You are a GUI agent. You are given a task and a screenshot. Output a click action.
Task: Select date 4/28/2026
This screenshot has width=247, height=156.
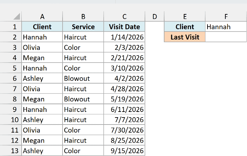[x=124, y=88]
